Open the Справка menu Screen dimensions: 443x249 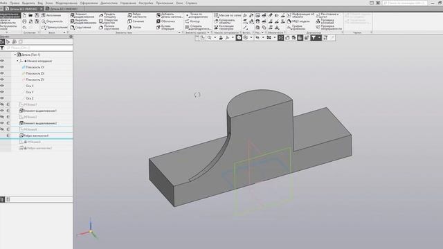click(191, 3)
